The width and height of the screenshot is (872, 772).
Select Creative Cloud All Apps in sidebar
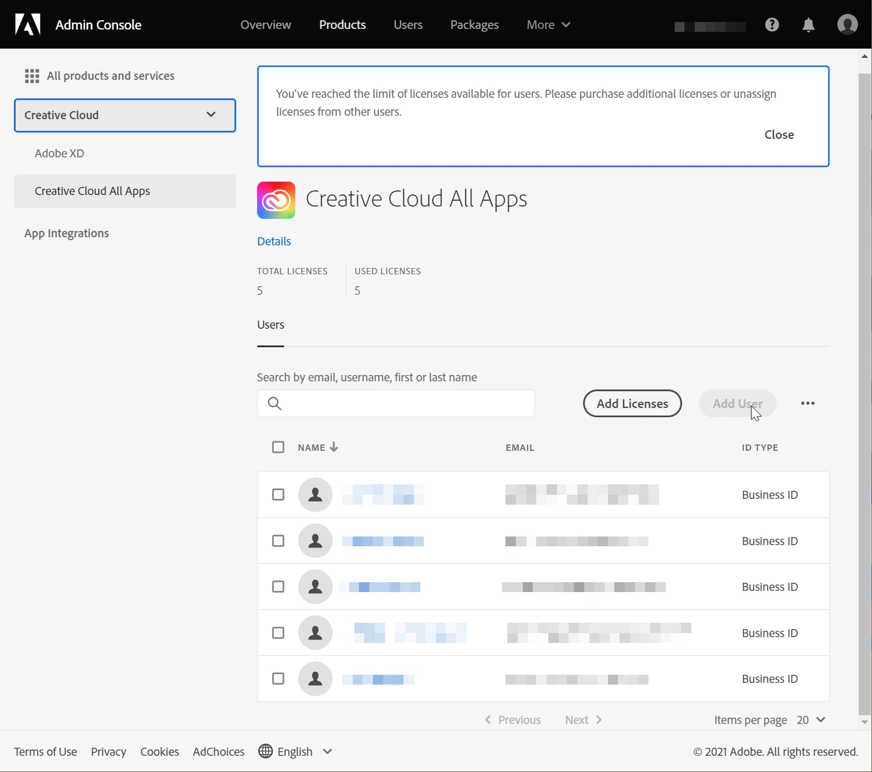[x=125, y=191]
